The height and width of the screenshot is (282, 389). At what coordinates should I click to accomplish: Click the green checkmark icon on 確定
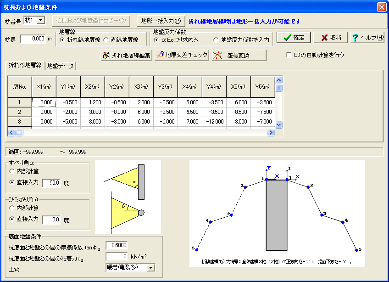coord(287,38)
